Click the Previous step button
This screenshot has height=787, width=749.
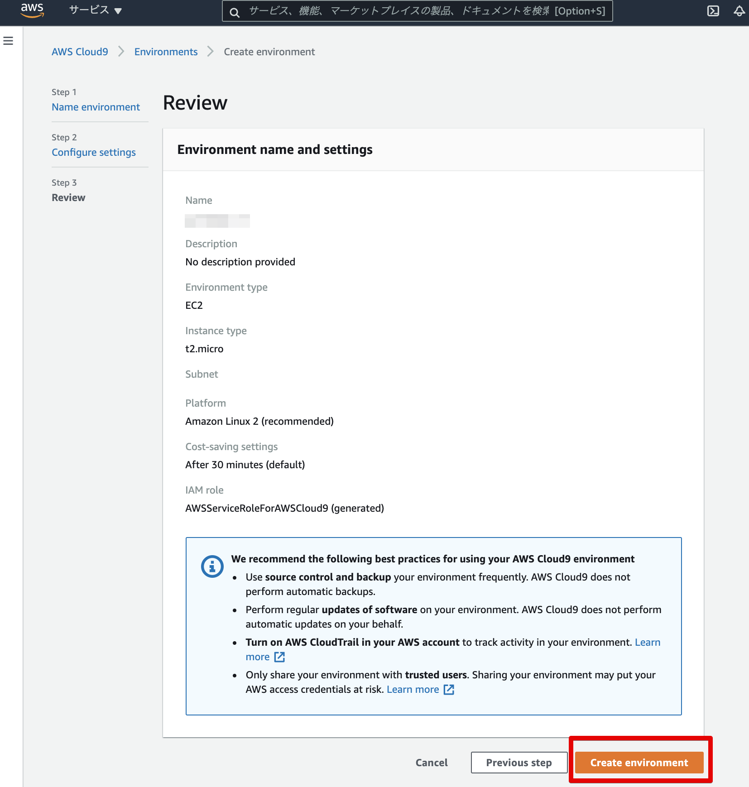pos(519,763)
